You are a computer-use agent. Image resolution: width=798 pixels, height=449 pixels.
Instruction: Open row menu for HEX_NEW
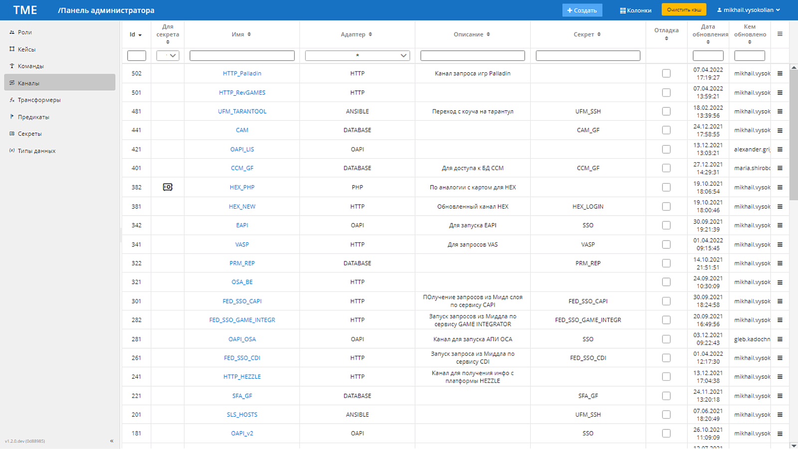(x=780, y=206)
